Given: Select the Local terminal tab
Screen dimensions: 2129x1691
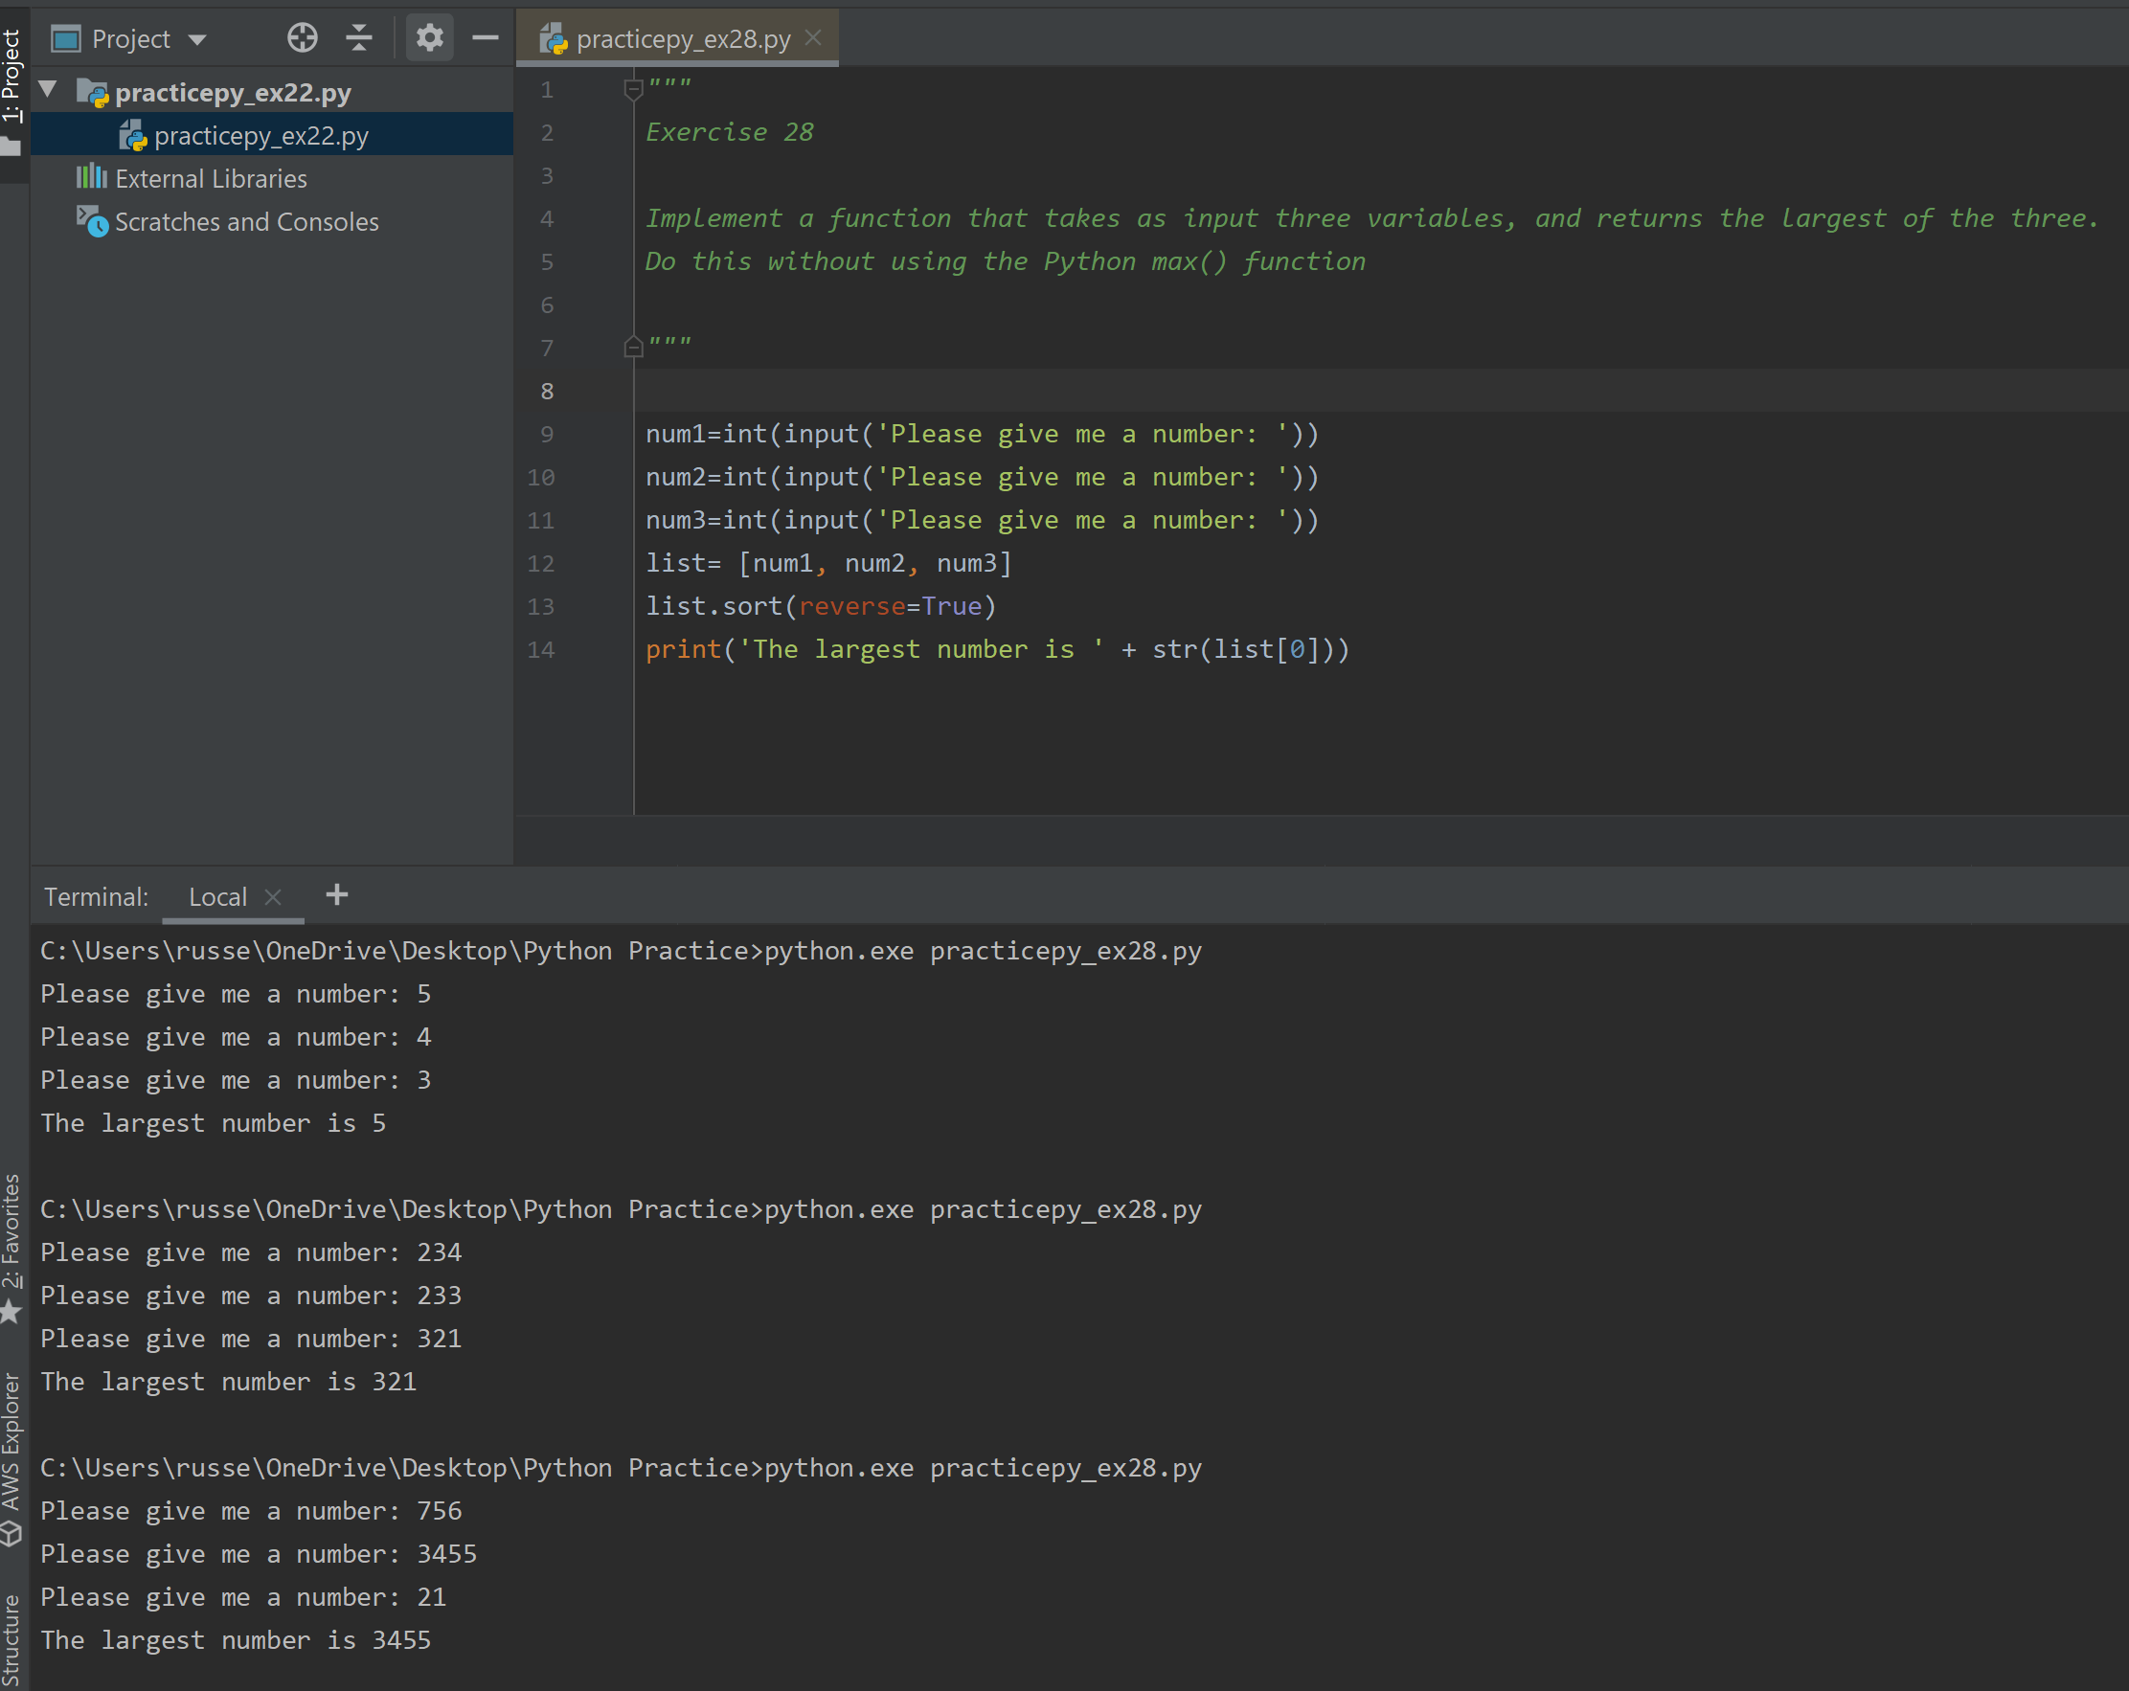Looking at the screenshot, I should click(x=217, y=896).
